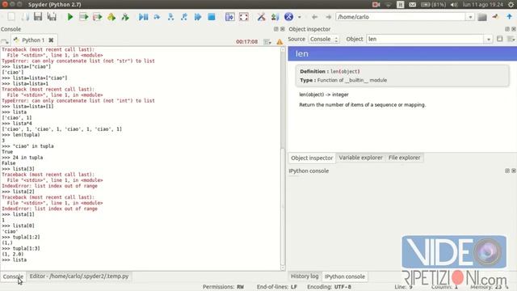Image resolution: width=517 pixels, height=291 pixels.
Task: Undock the Console pane
Action: pyautogui.click(x=276, y=29)
